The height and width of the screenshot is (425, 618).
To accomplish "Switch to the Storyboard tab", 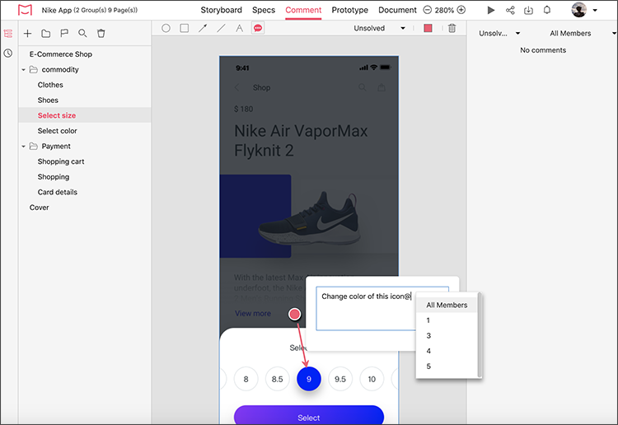I will coord(221,10).
